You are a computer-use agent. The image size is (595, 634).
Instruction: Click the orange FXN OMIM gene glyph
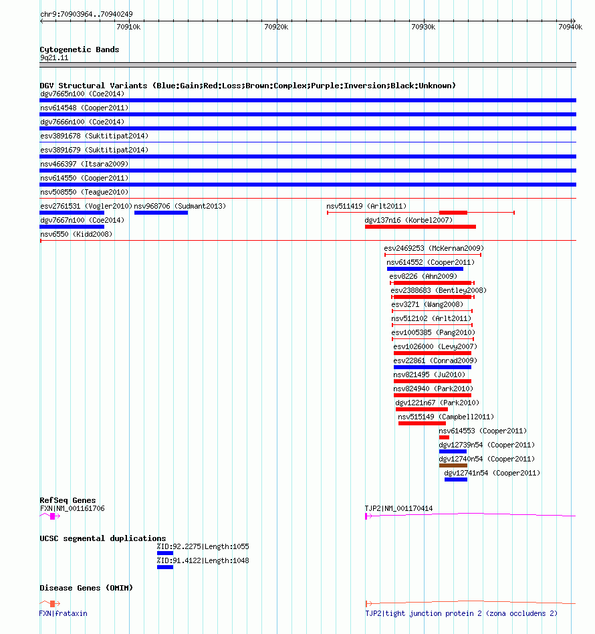tap(50, 604)
